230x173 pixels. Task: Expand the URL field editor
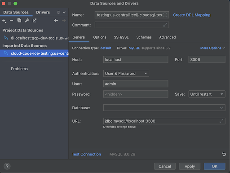point(221,121)
